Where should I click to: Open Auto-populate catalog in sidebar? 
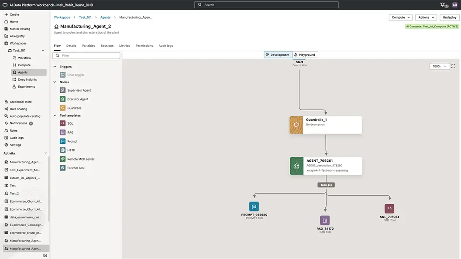(25, 116)
